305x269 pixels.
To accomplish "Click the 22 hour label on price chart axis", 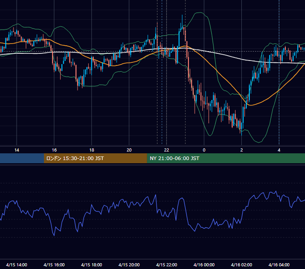I will pyautogui.click(x=166, y=150).
